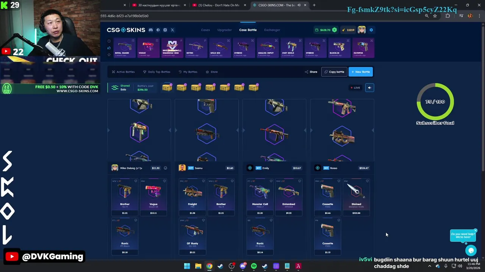Click the shield icon on the Freight P90 card

click(x=203, y=181)
